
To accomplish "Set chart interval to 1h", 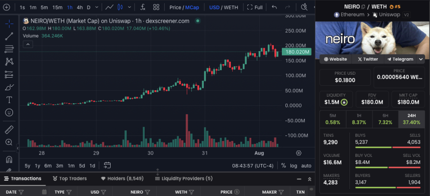I will point(70,8).
